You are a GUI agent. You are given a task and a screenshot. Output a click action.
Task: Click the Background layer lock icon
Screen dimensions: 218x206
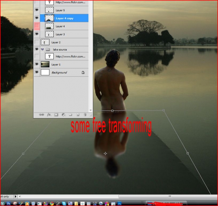tap(83, 72)
